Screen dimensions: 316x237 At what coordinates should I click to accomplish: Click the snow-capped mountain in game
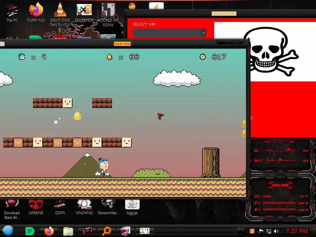[87, 165]
